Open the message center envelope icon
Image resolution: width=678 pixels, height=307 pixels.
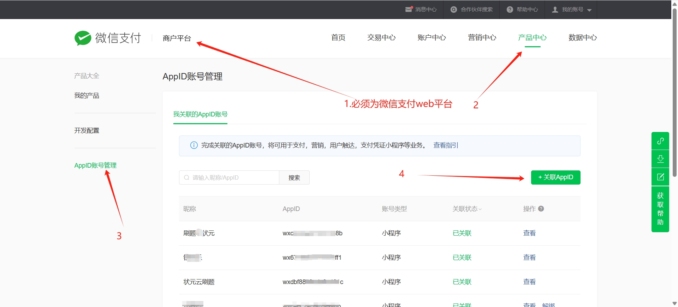pos(409,10)
